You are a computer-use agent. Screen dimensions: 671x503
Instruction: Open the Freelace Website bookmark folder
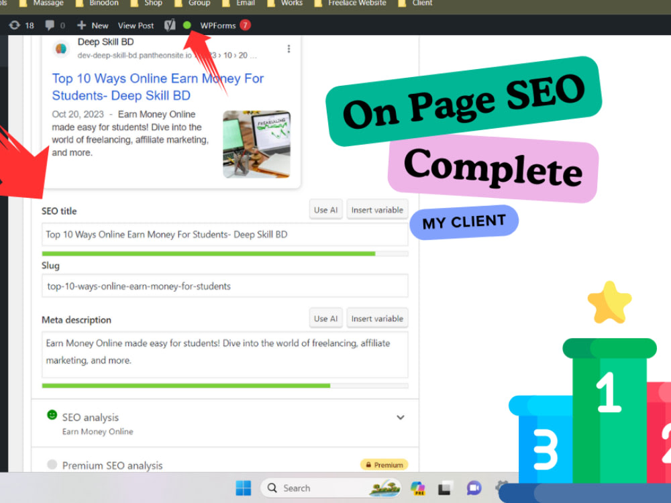pos(350,3)
